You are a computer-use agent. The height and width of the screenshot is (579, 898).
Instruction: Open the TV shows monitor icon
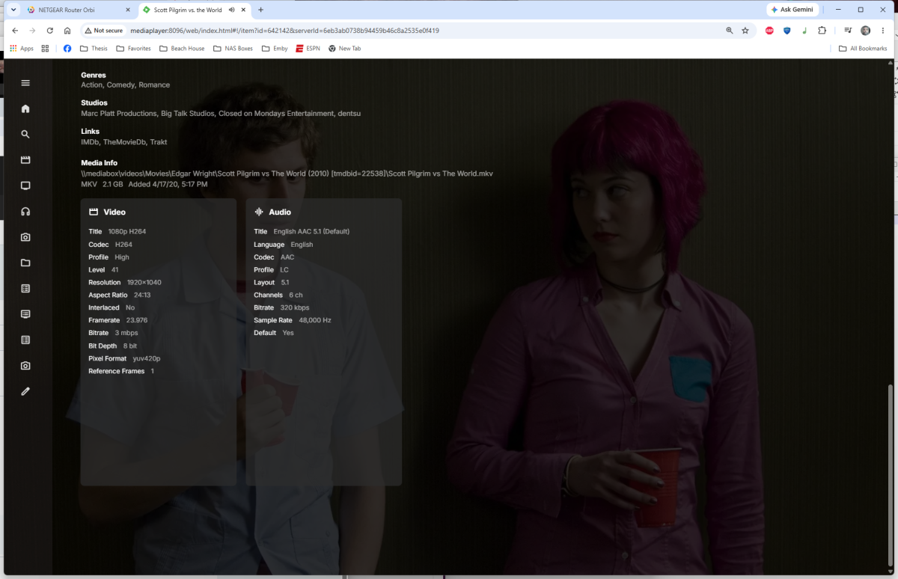pos(25,186)
